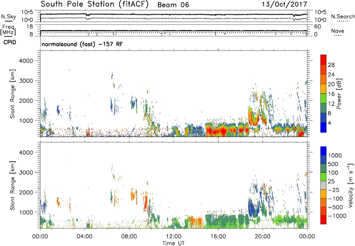Click the blue velocity patch near 19:00
This screenshot has width=355, height=246.
253,208
